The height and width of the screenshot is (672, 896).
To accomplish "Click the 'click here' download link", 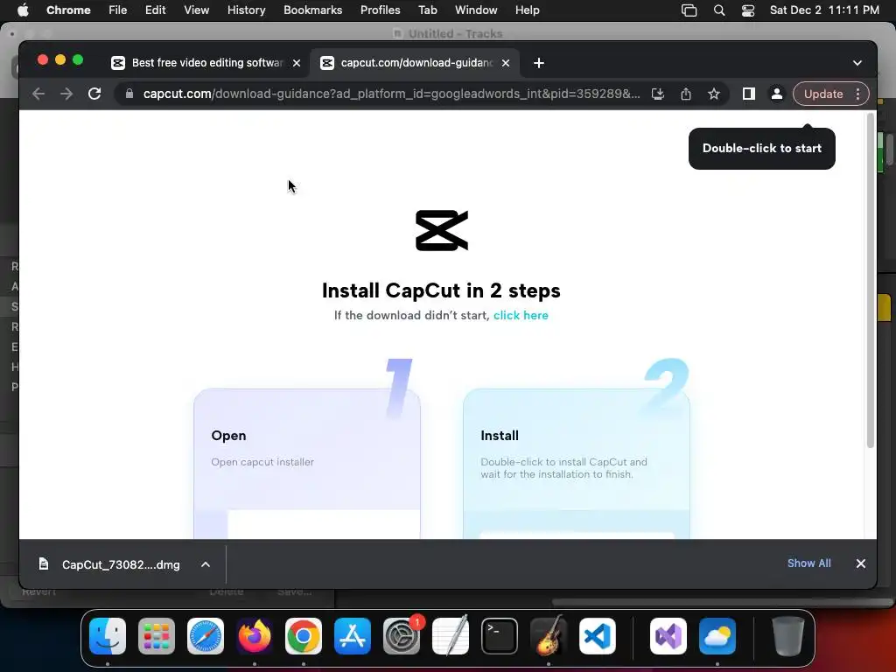I will click(x=521, y=315).
